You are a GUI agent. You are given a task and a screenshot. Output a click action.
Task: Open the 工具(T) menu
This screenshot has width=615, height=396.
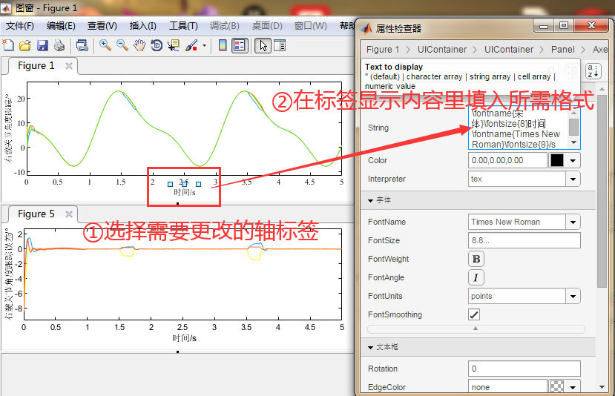tap(183, 26)
